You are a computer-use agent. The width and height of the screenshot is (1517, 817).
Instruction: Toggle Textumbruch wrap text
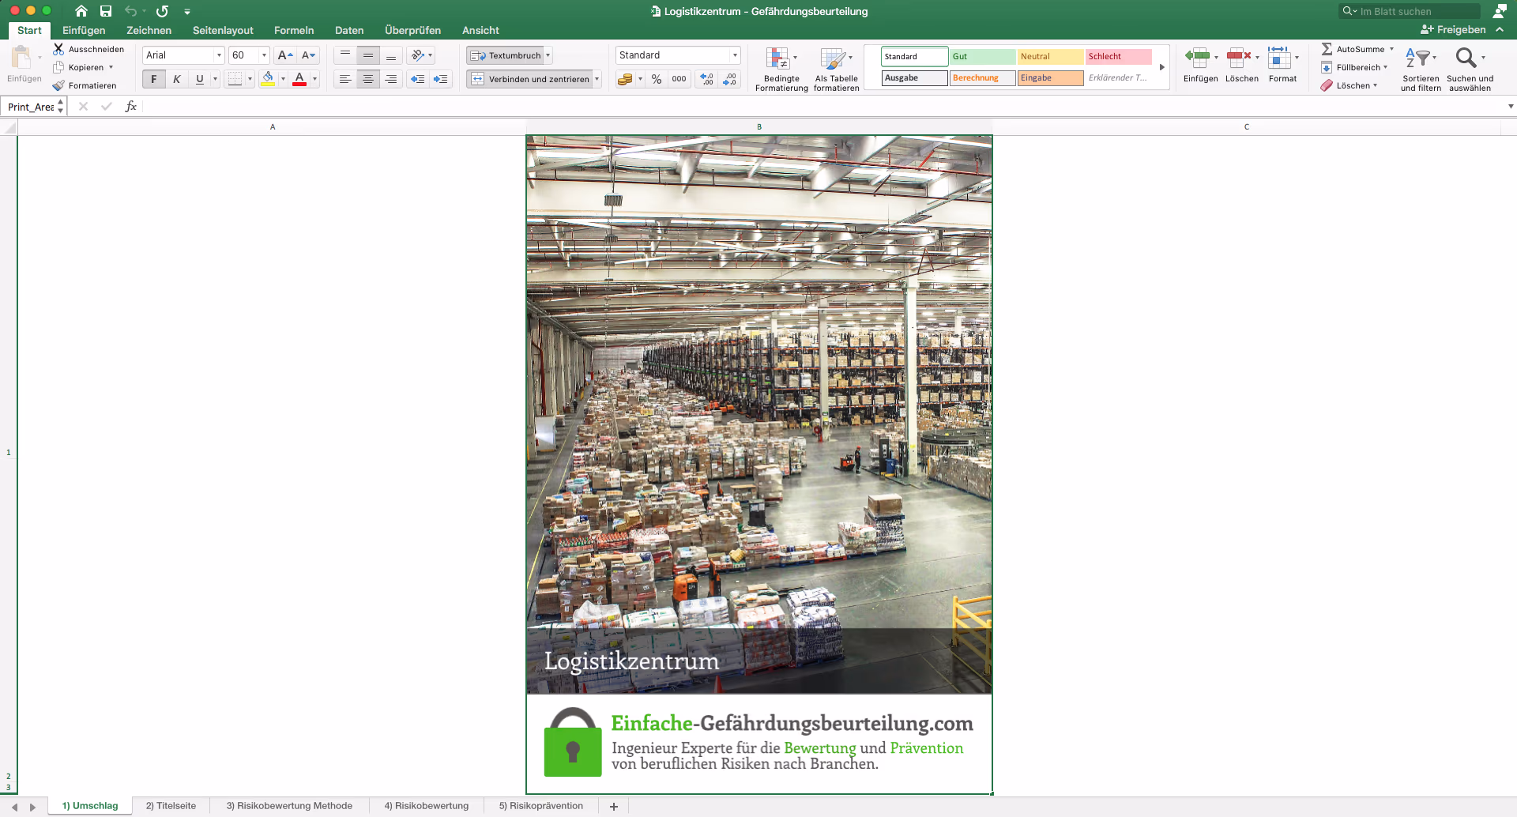click(506, 55)
